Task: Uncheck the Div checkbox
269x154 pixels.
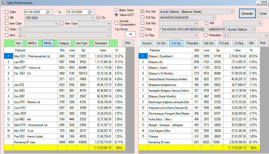Action: click(98, 18)
